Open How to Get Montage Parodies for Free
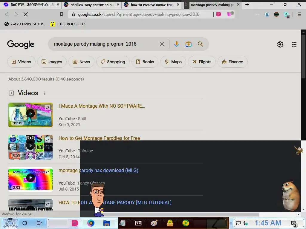This screenshot has height=229, width=306. [x=99, y=138]
